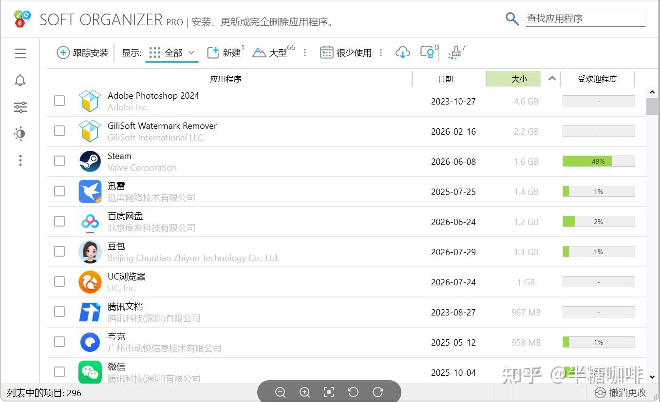660x402 pixels.
Task: Open the sidebar's vertical three-dot menu
Action: [20, 160]
